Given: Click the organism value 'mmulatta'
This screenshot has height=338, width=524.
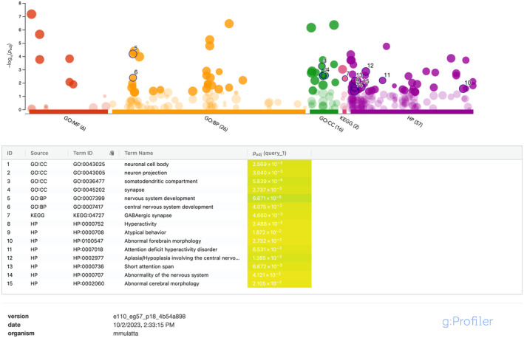Looking at the screenshot, I should [126, 334].
